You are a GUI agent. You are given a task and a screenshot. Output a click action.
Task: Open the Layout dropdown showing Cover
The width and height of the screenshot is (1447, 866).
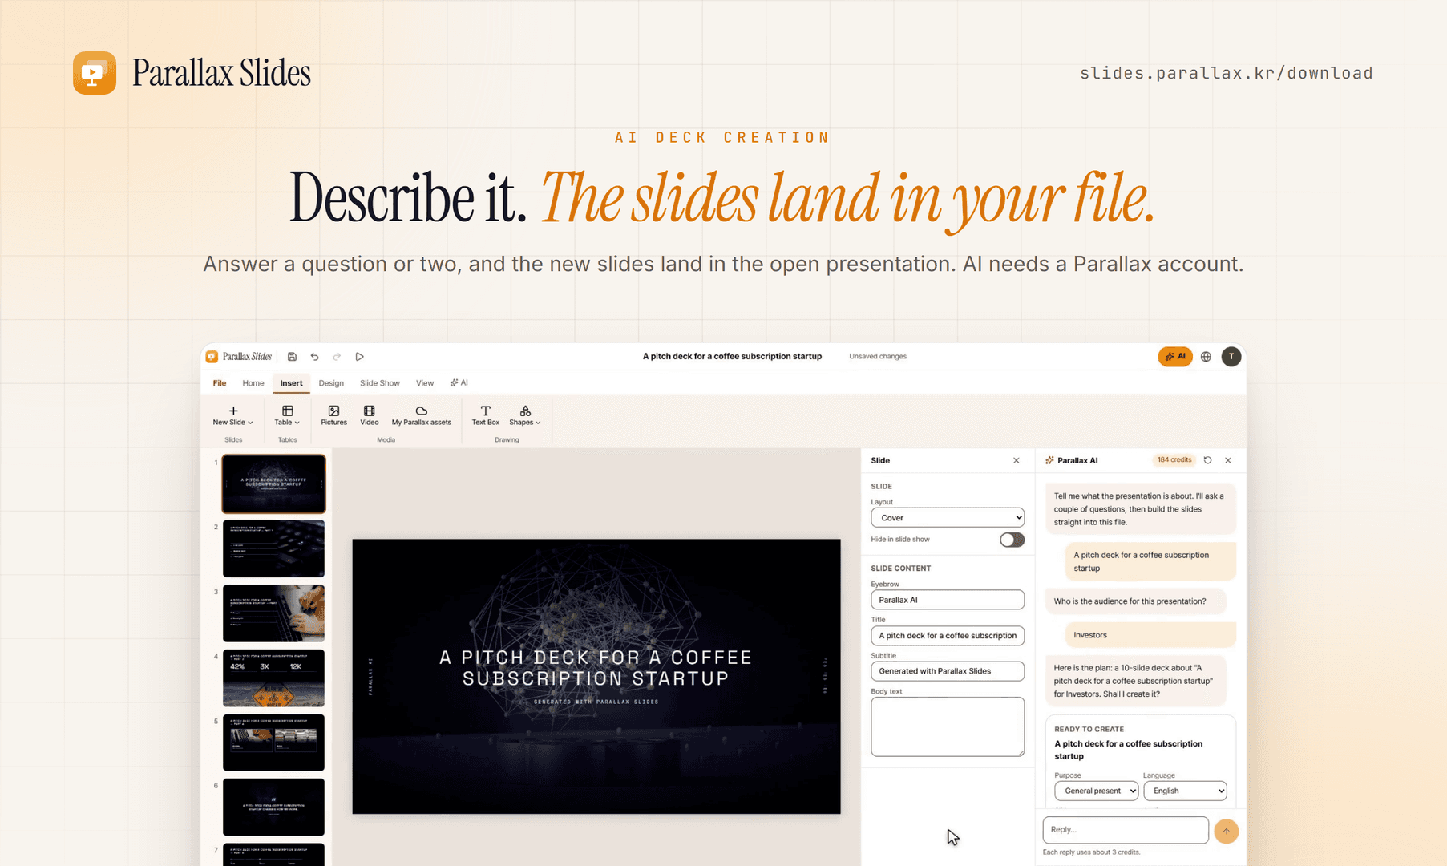[948, 518]
